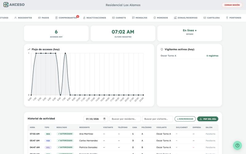Click the chart data point at 1:00

click(x=36, y=53)
